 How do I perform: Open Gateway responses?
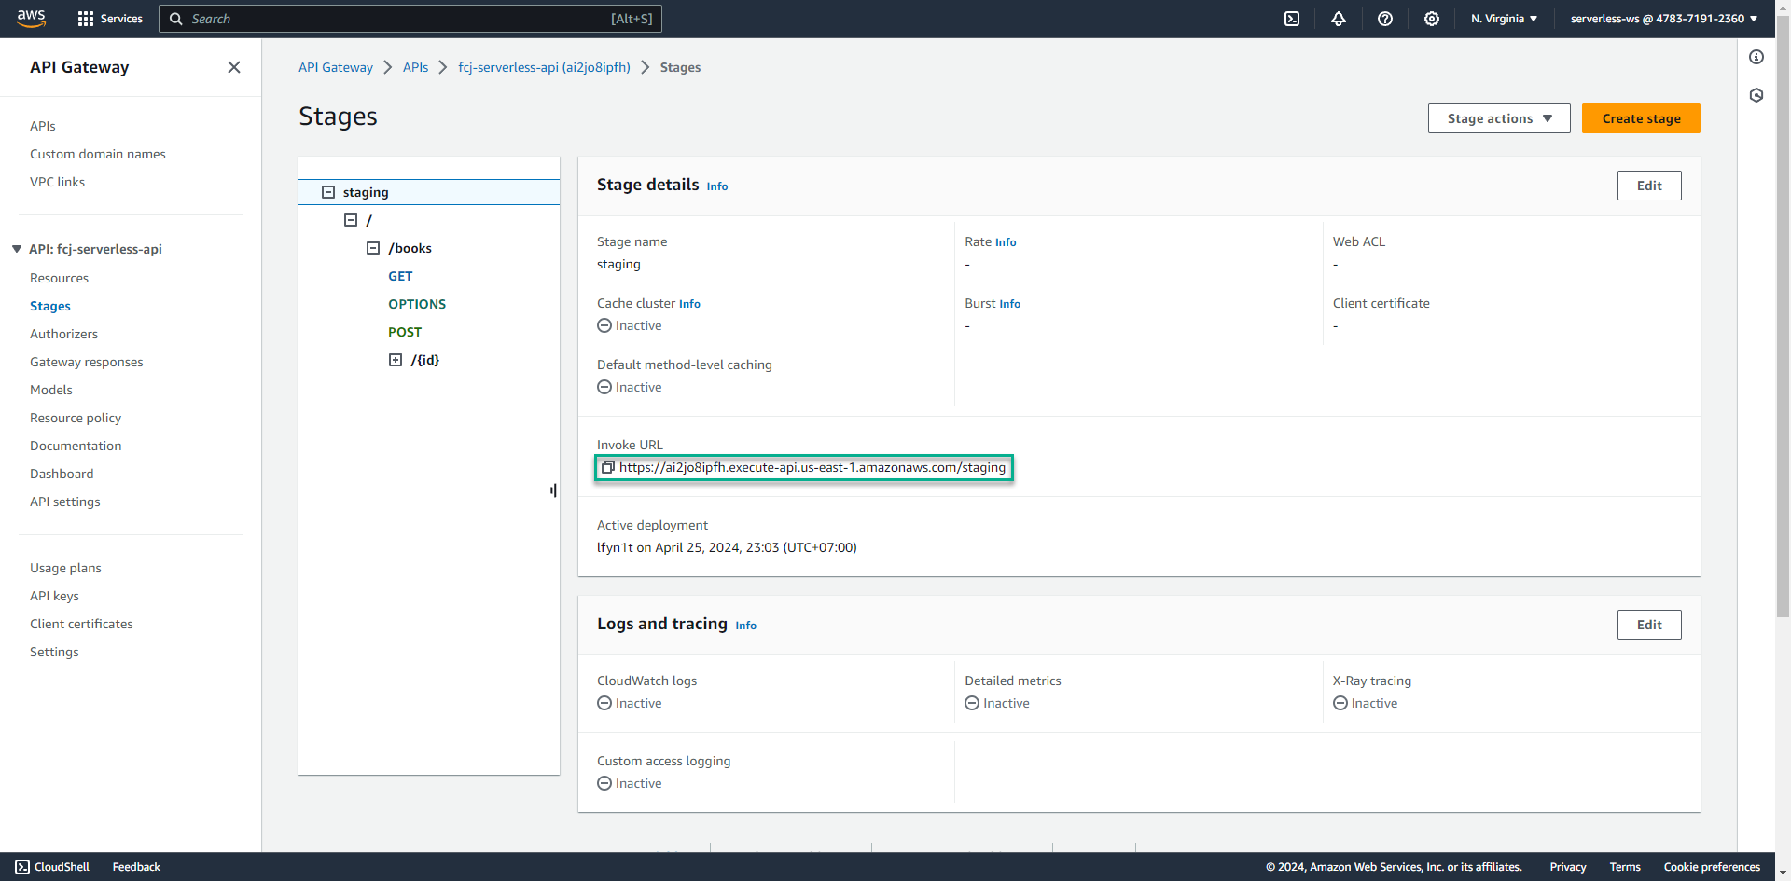87,362
